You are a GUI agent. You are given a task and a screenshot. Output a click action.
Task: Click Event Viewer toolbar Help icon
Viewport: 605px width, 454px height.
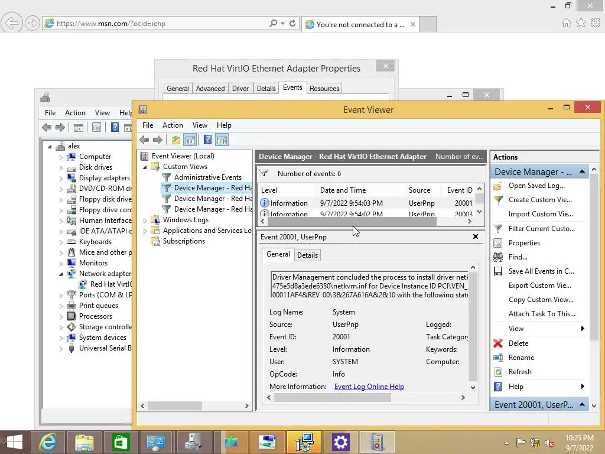pyautogui.click(x=207, y=140)
